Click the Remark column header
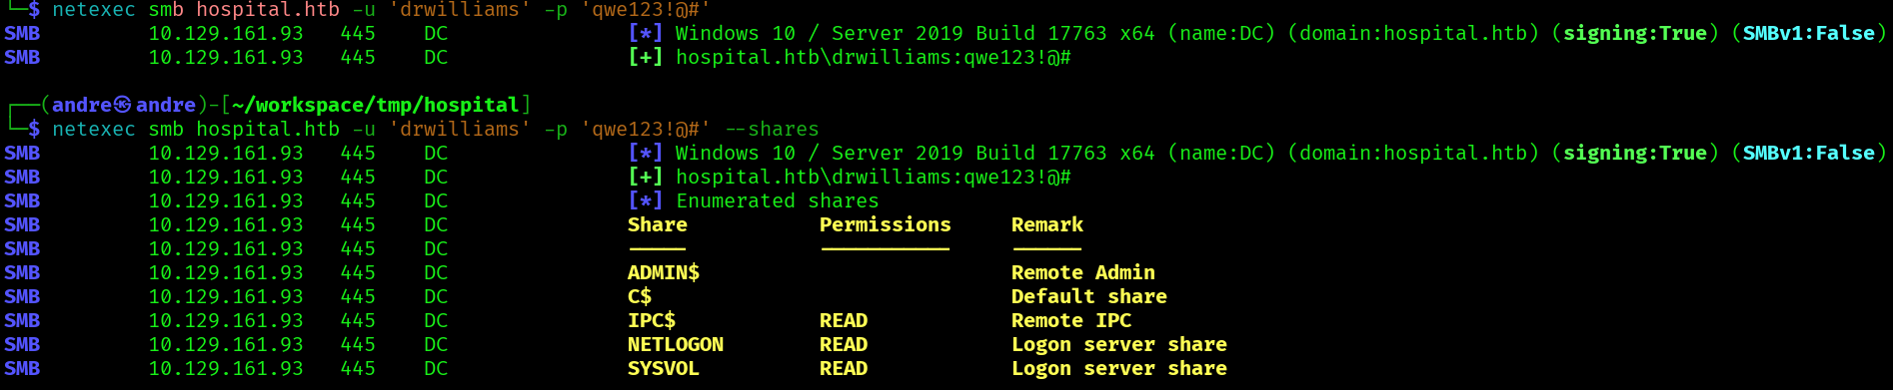This screenshot has width=1893, height=390. [x=1047, y=224]
